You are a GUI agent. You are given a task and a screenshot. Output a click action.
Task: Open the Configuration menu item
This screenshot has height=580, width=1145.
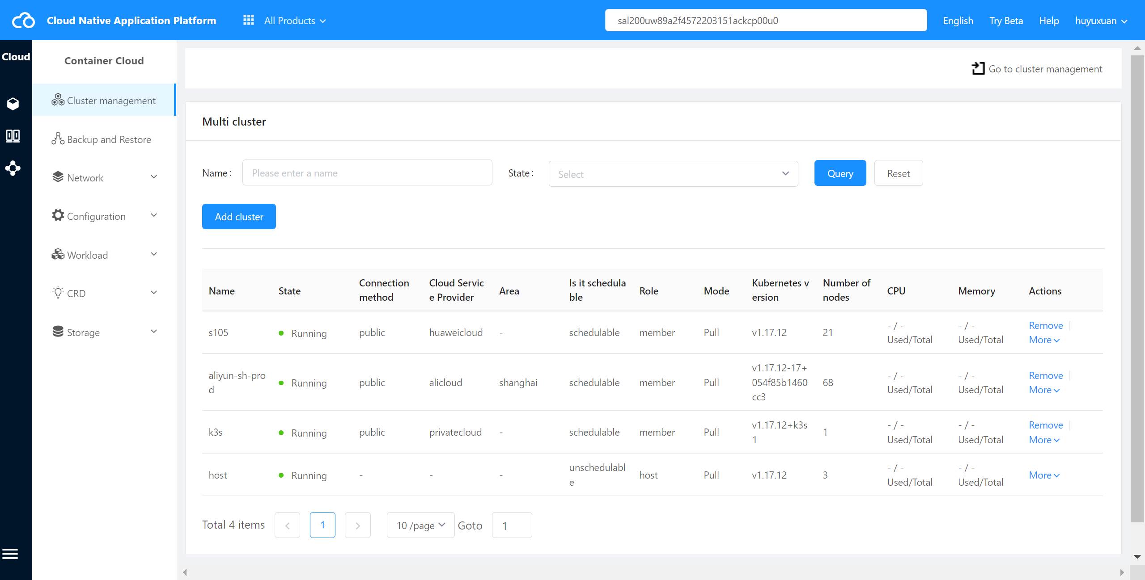click(104, 216)
